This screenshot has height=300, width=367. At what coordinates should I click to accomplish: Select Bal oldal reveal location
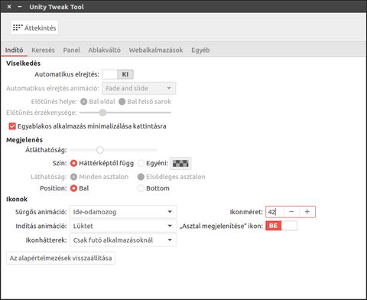tap(83, 102)
